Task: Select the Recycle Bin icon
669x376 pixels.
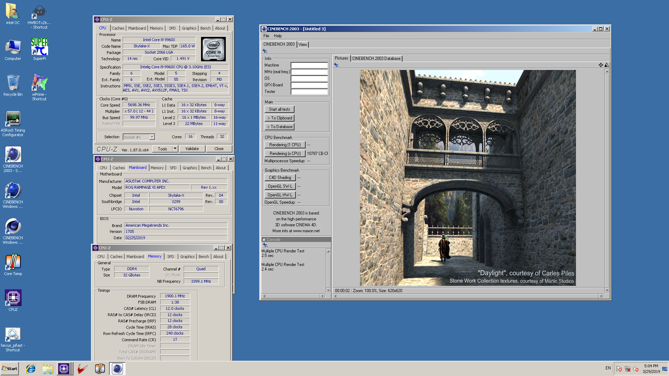Action: pos(13,86)
